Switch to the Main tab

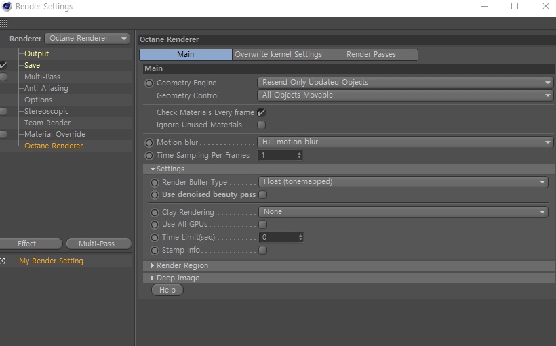click(x=186, y=55)
